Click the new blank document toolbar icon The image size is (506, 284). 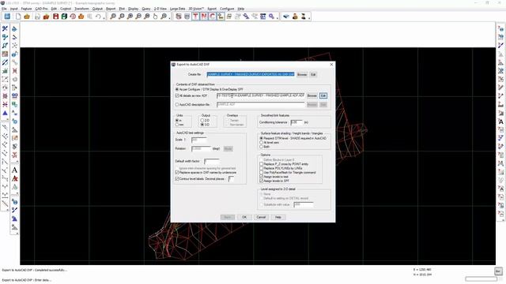(18, 17)
